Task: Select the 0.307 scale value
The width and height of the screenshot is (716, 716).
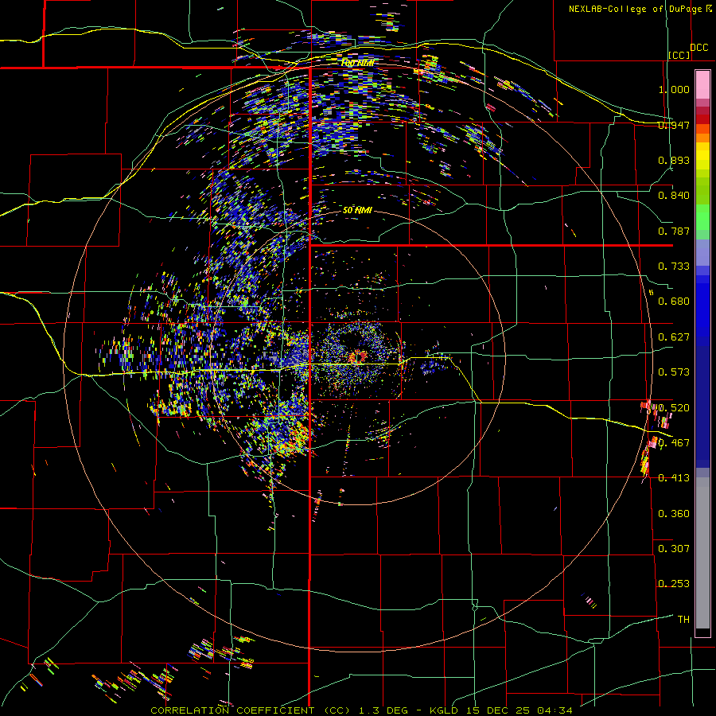Action: tap(674, 548)
